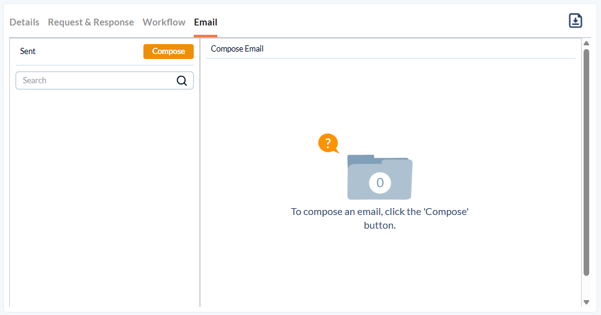601x315 pixels.
Task: Click the zero count badge on folder
Action: pos(380,183)
